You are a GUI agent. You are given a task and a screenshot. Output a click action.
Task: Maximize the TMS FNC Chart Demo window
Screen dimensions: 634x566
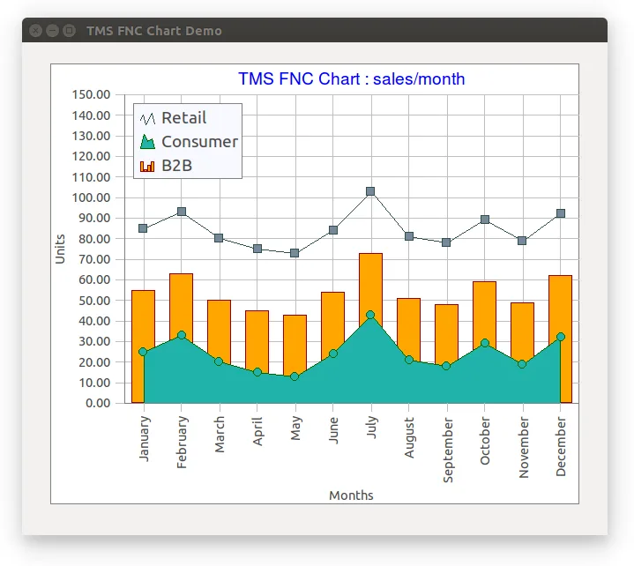(x=70, y=30)
